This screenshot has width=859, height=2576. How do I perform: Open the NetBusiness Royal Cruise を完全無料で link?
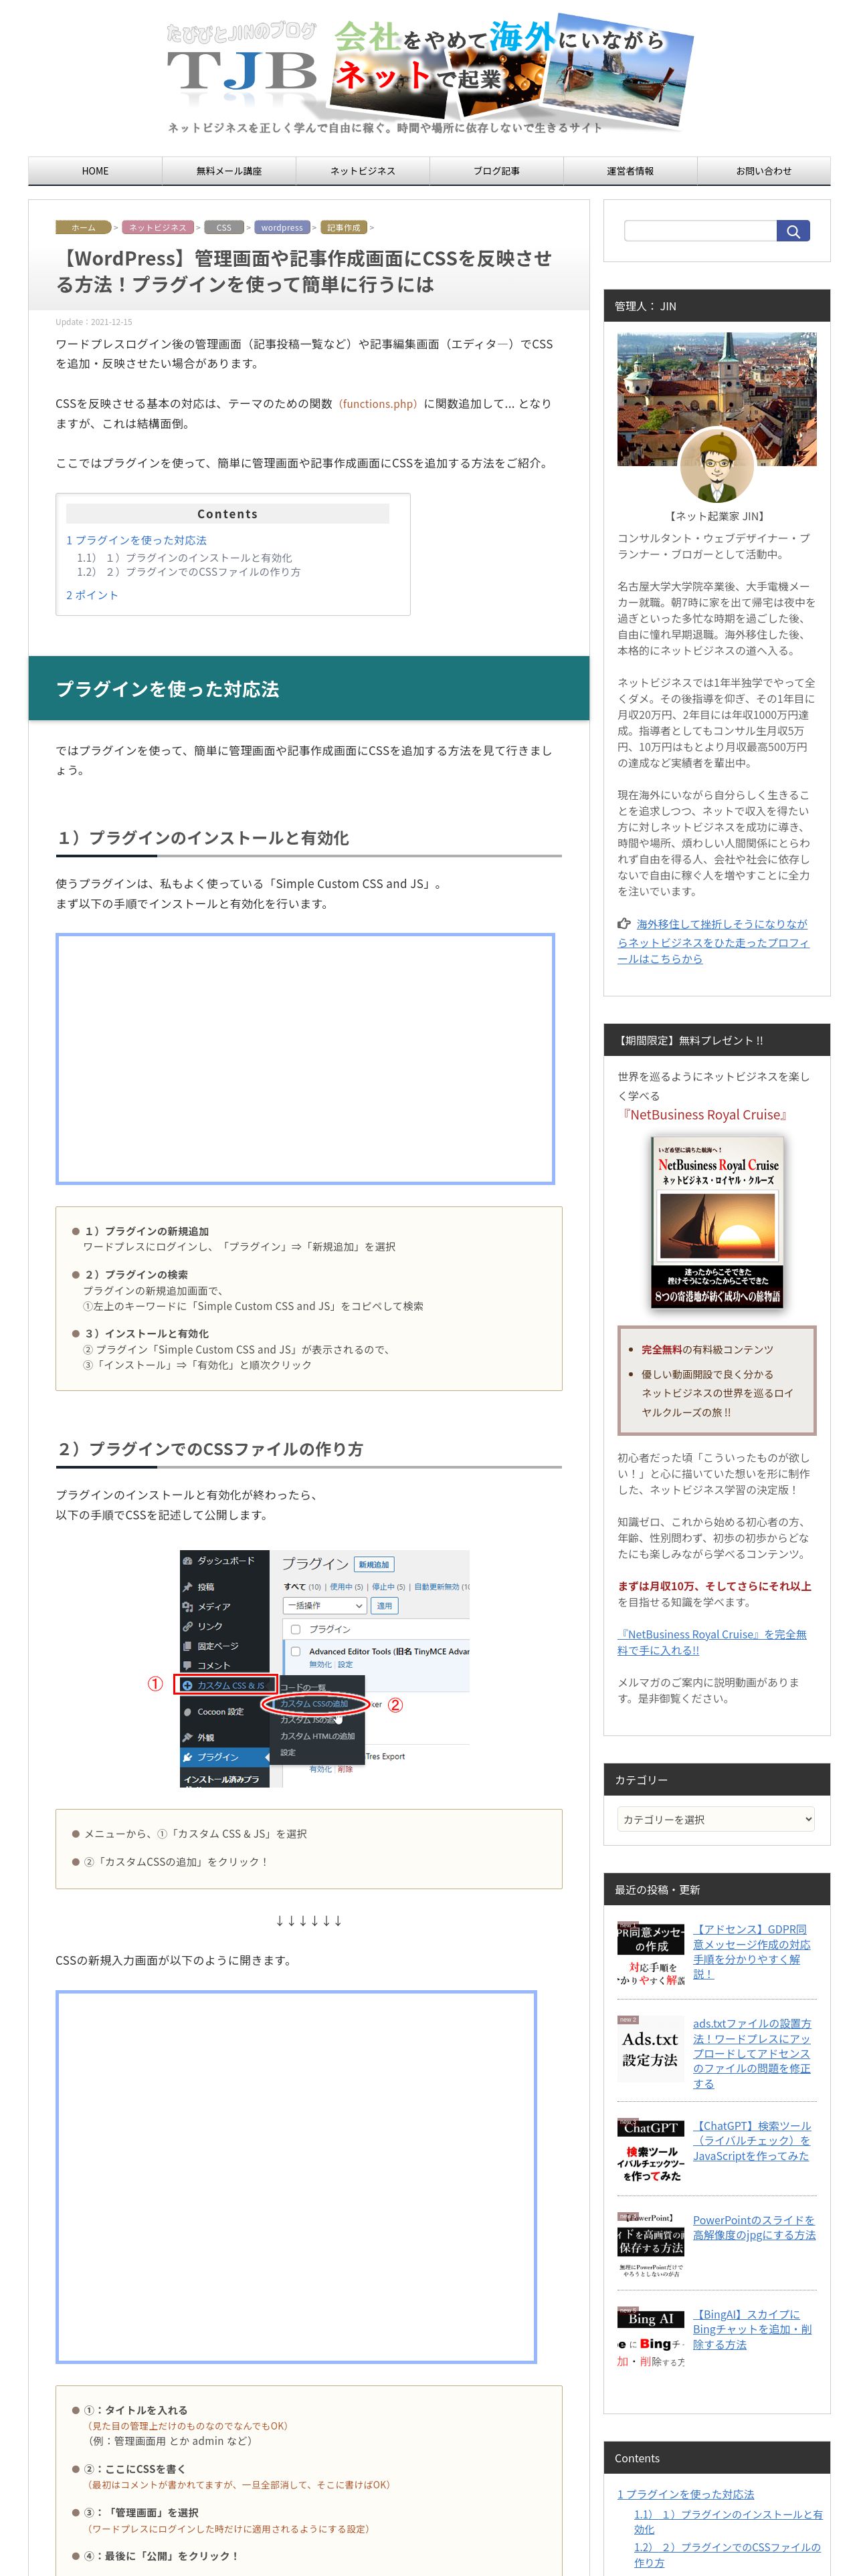click(712, 1642)
